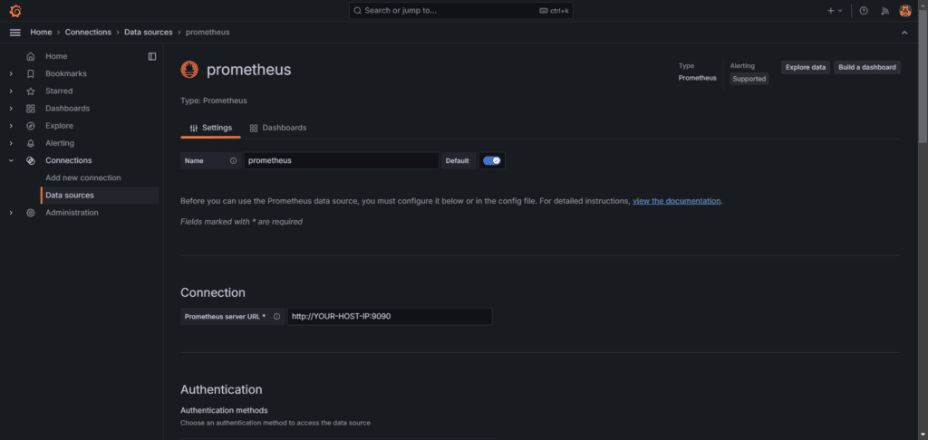
Task: Click the magnifier icon in search bar
Action: pos(357,11)
